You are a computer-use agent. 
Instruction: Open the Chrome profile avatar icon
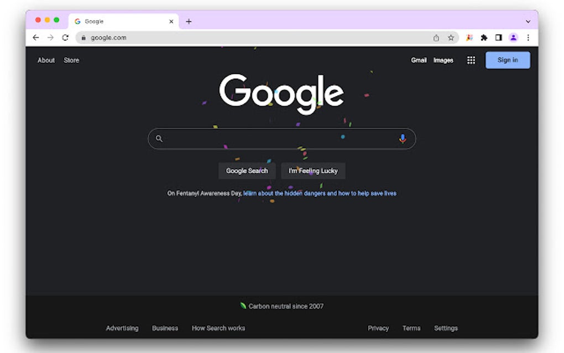(x=513, y=38)
